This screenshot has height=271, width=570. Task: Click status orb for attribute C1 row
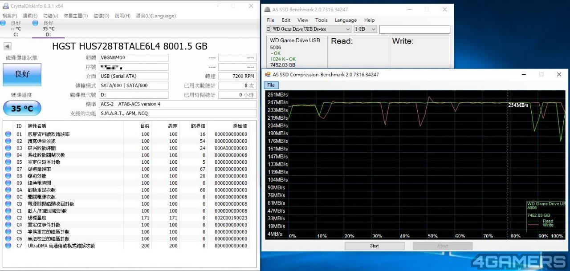[8, 210]
